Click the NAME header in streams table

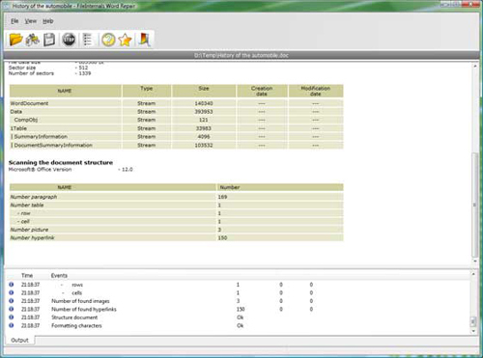pyautogui.click(x=66, y=91)
